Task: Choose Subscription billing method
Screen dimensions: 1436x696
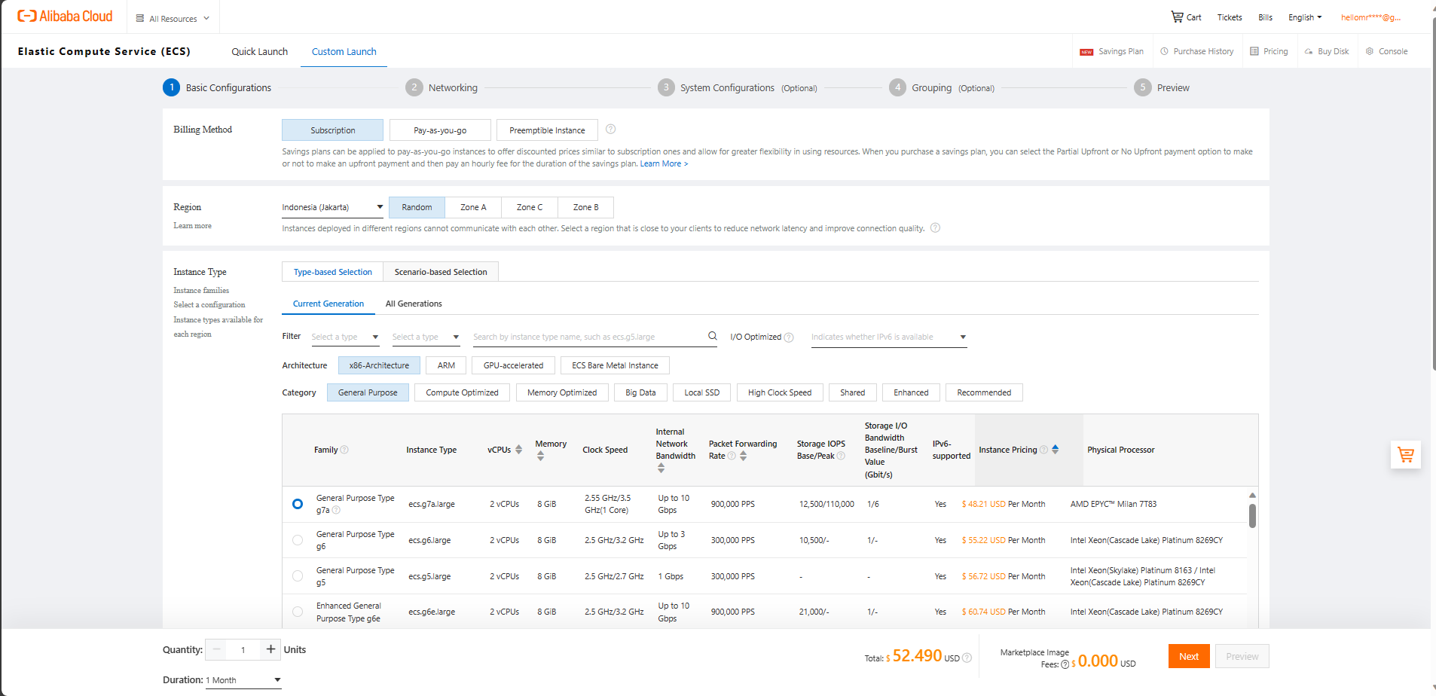Action: click(x=332, y=130)
